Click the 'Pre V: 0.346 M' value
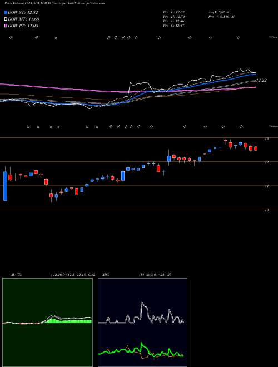Viewport: 278px width, 367px height. point(221,16)
